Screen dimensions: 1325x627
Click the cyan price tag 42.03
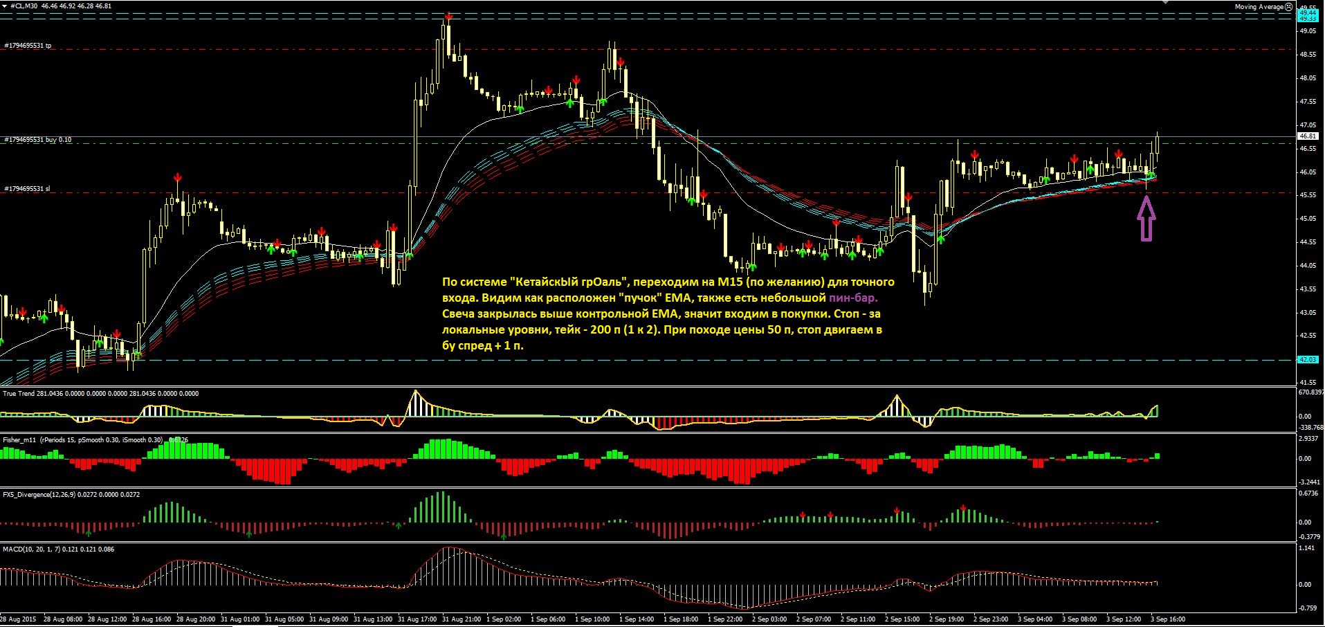point(1308,360)
